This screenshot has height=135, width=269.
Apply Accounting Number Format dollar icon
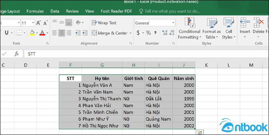[138, 33]
